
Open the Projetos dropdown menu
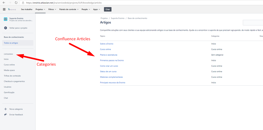coord(40,9)
